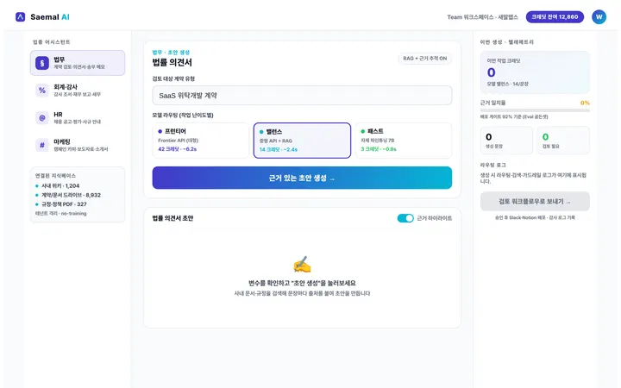
Task: Choose the 프런티어 model routing option
Action: (x=201, y=141)
